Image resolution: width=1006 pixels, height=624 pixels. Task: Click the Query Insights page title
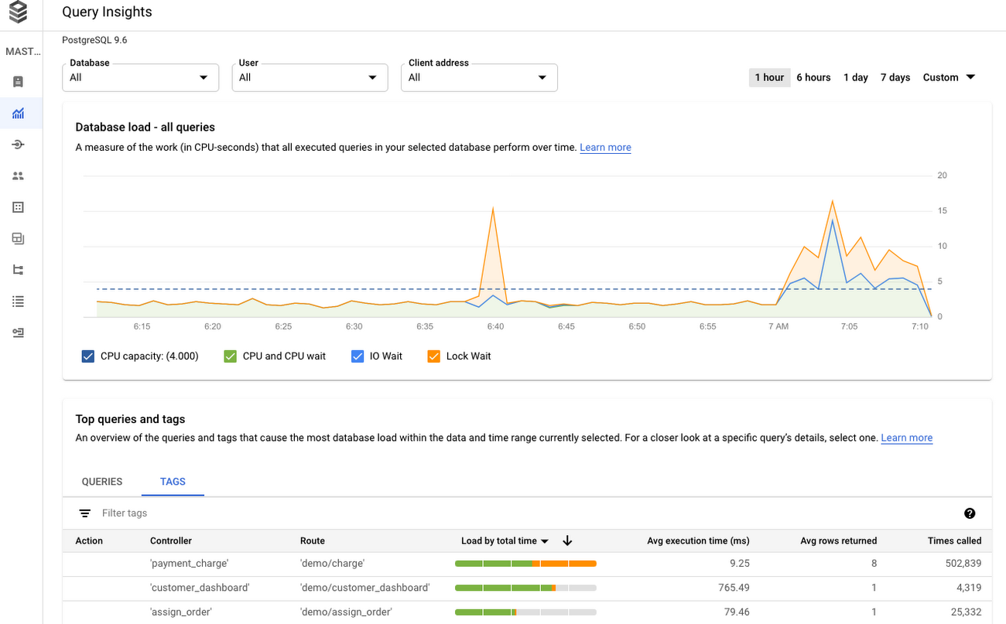tap(107, 12)
